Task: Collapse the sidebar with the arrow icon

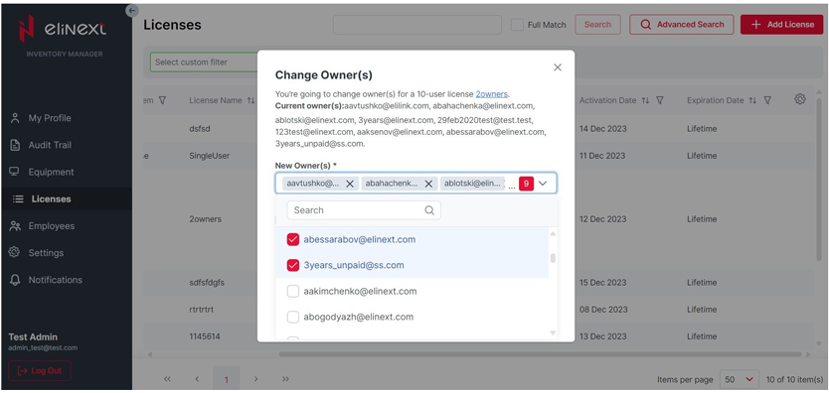Action: 131,10
